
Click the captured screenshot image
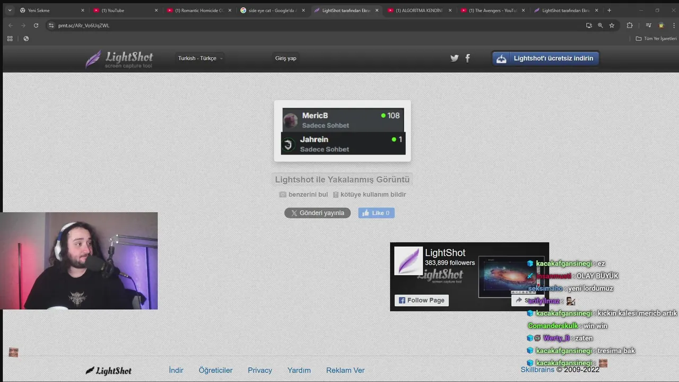point(343,131)
